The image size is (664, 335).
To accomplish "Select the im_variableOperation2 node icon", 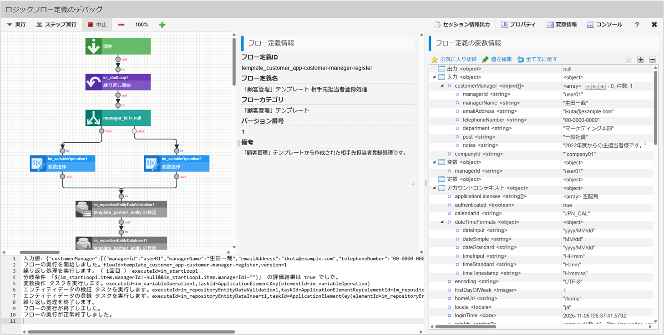I will pyautogui.click(x=152, y=164).
